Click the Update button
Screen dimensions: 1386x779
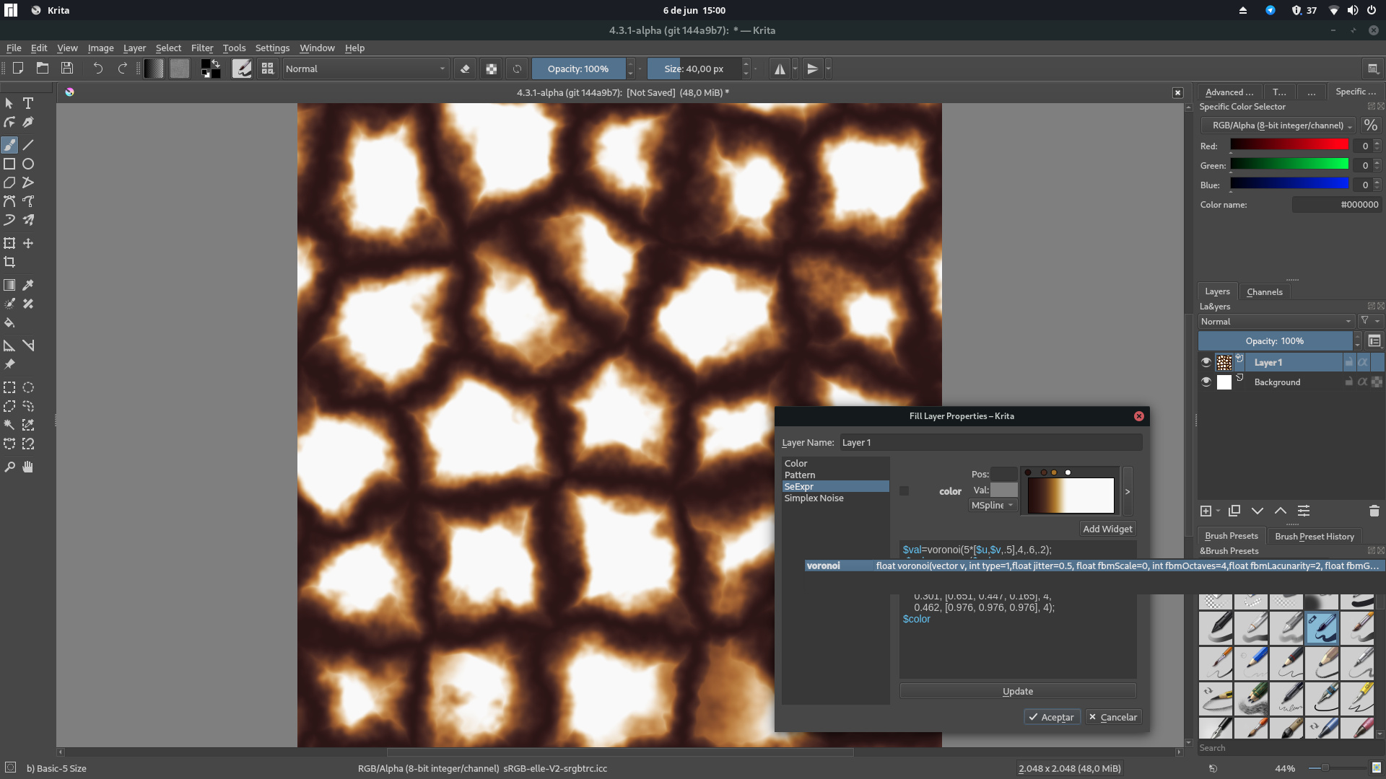[1017, 691]
